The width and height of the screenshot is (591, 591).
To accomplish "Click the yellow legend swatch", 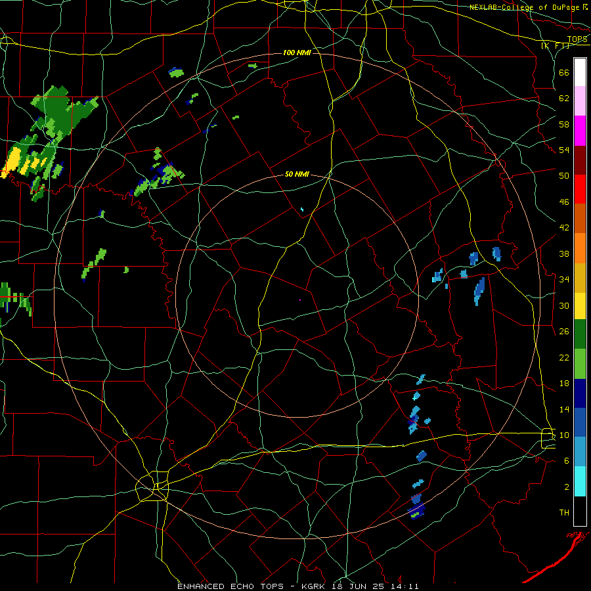I will [x=580, y=306].
